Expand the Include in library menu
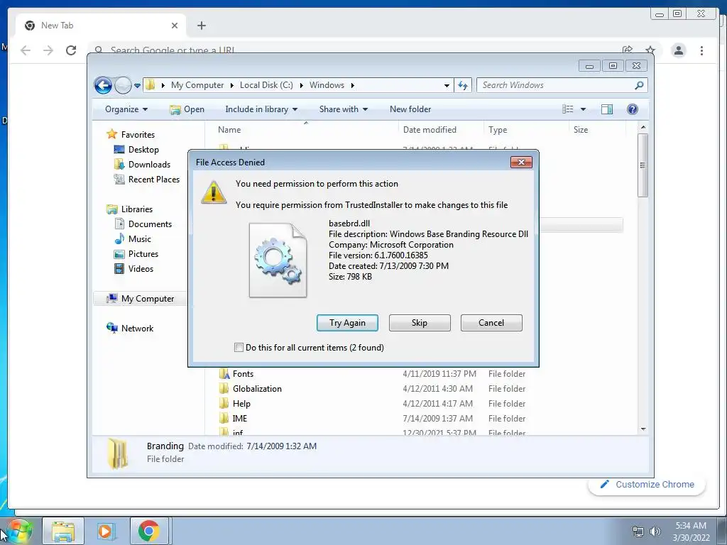This screenshot has height=545, width=727. [x=261, y=109]
